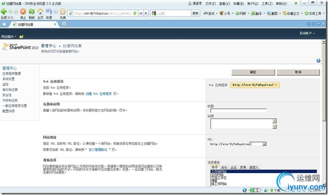
Task: Click the 下载 download icon in status bar
Action: (271, 190)
